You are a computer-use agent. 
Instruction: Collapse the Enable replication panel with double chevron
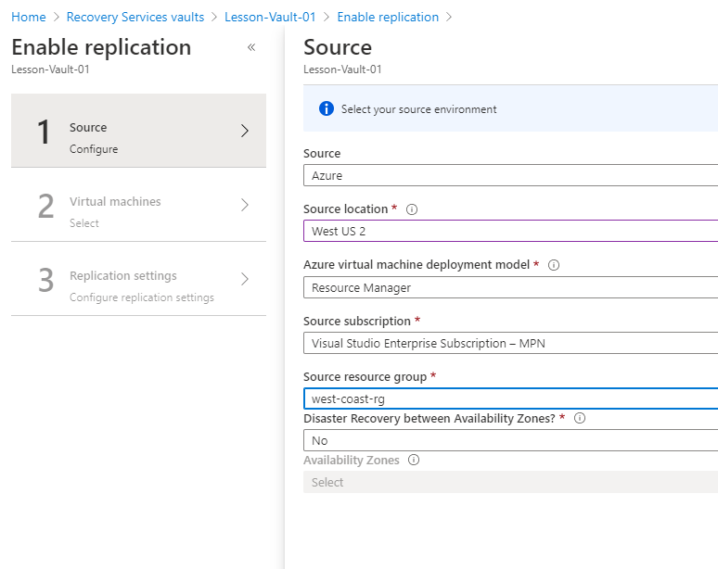(250, 47)
